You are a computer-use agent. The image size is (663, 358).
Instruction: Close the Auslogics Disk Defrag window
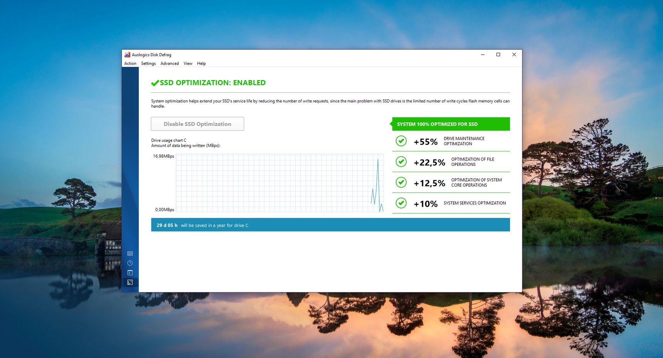pyautogui.click(x=514, y=55)
